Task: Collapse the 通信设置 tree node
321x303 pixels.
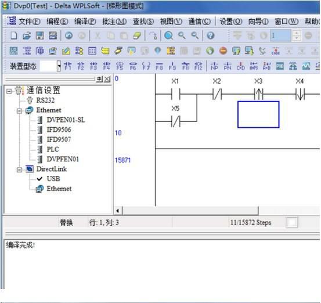Action: coord(9,91)
